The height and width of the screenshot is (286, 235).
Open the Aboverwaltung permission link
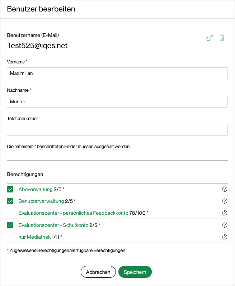click(36, 189)
